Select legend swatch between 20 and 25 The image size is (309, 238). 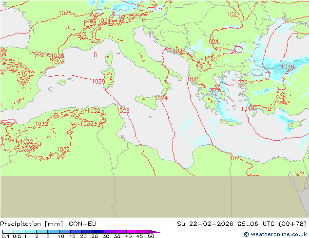coord(87,232)
